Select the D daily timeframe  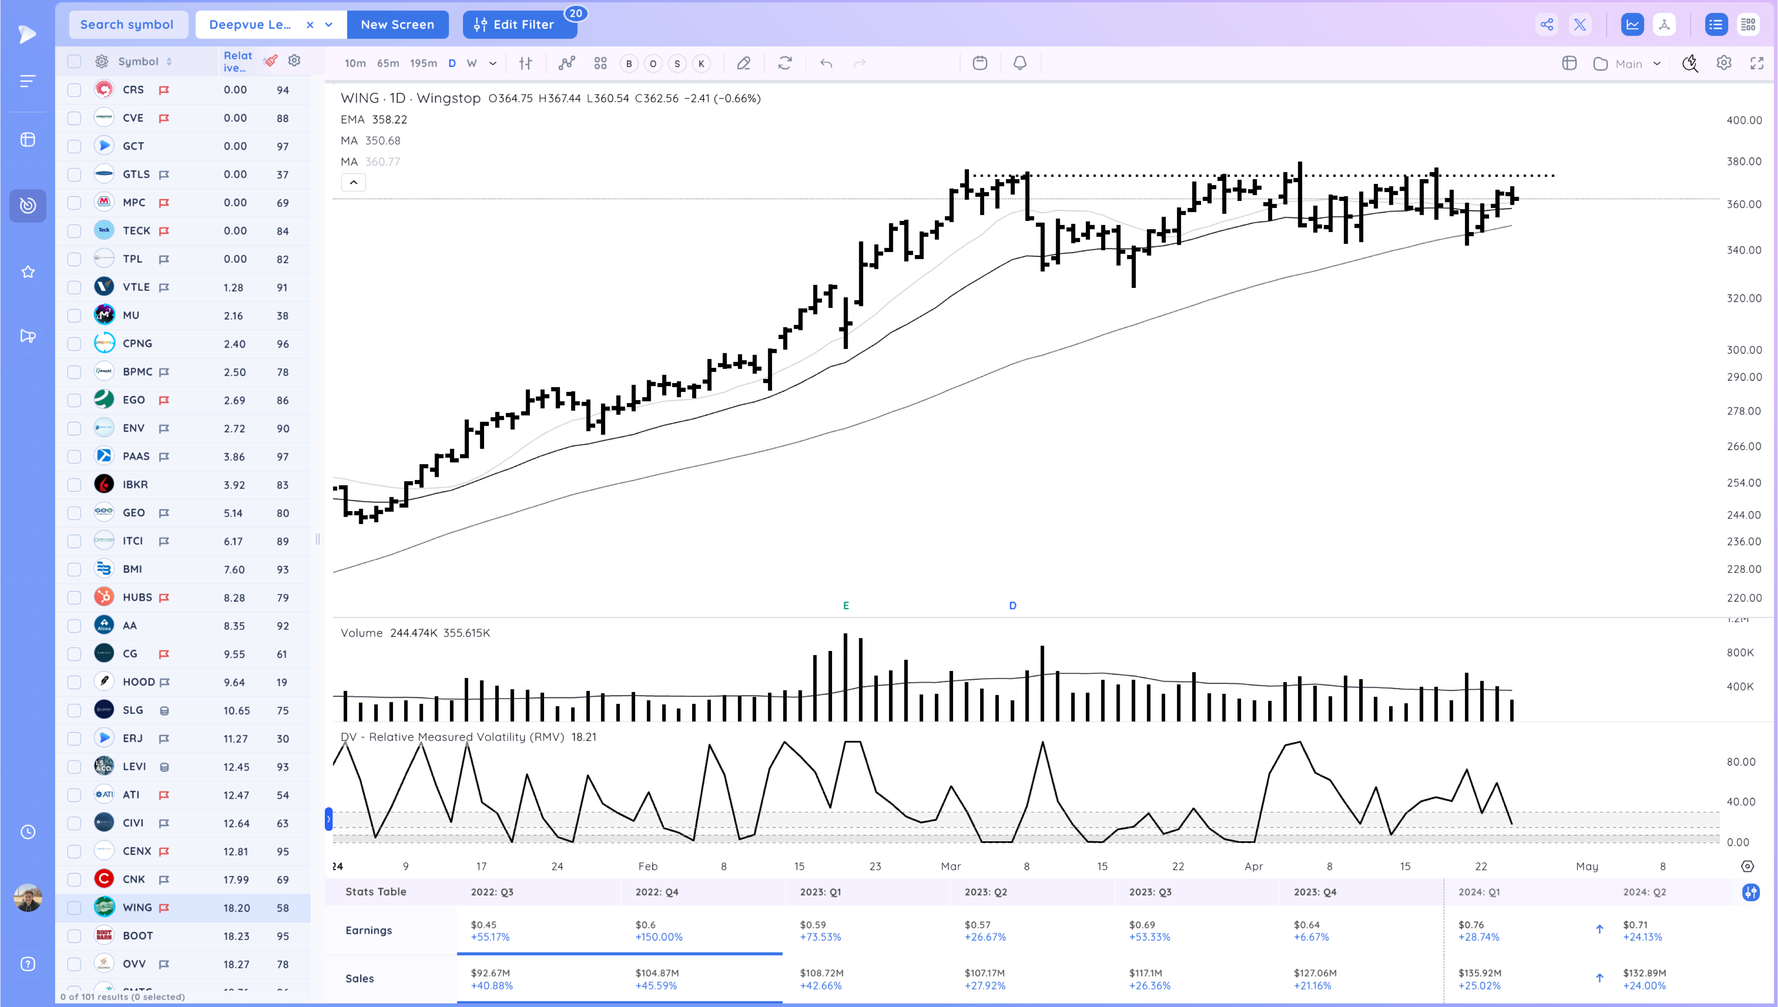(453, 64)
